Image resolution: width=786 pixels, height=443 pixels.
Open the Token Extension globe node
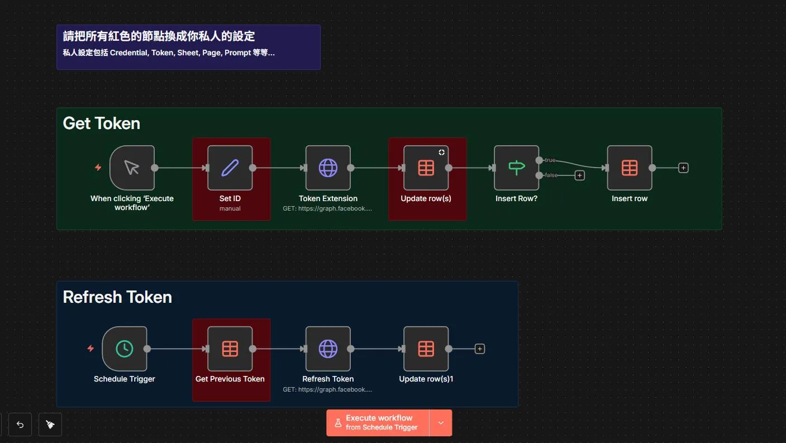pos(328,168)
